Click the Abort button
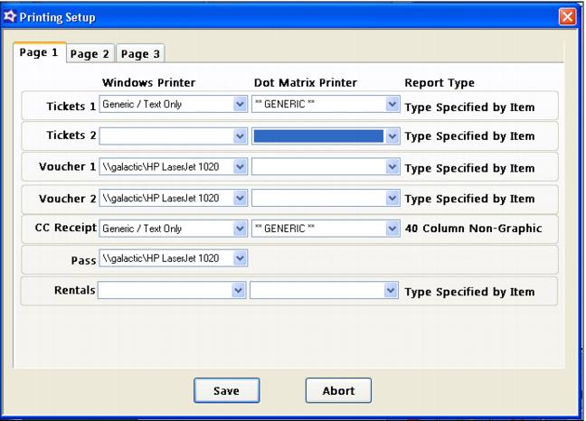 [338, 390]
